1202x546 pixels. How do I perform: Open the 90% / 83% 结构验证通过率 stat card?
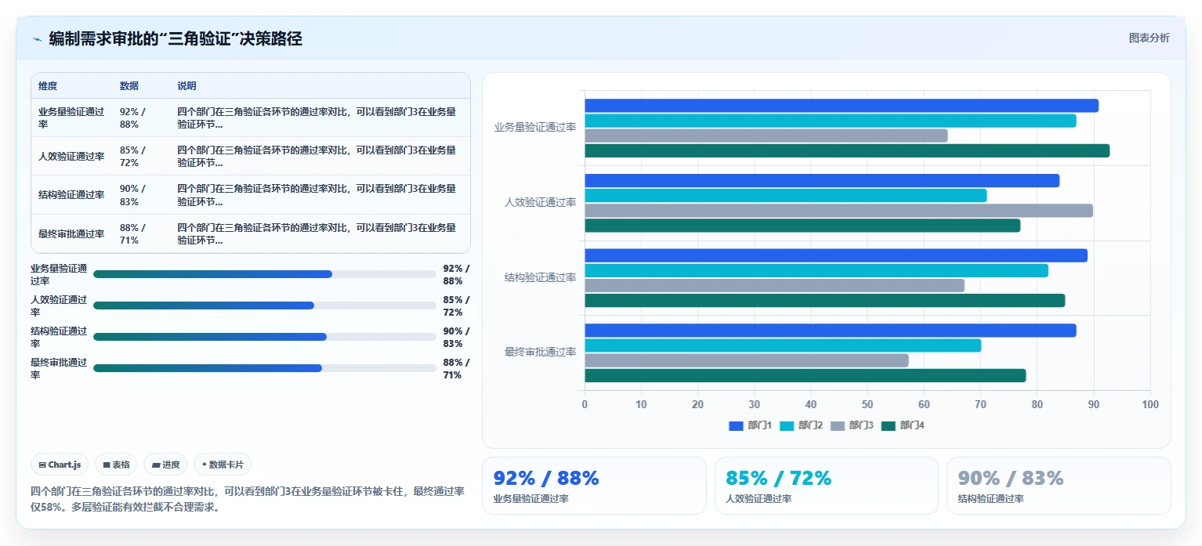[x=1059, y=486]
